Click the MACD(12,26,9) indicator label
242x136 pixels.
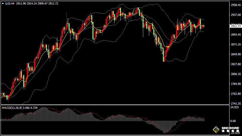tap(12, 107)
